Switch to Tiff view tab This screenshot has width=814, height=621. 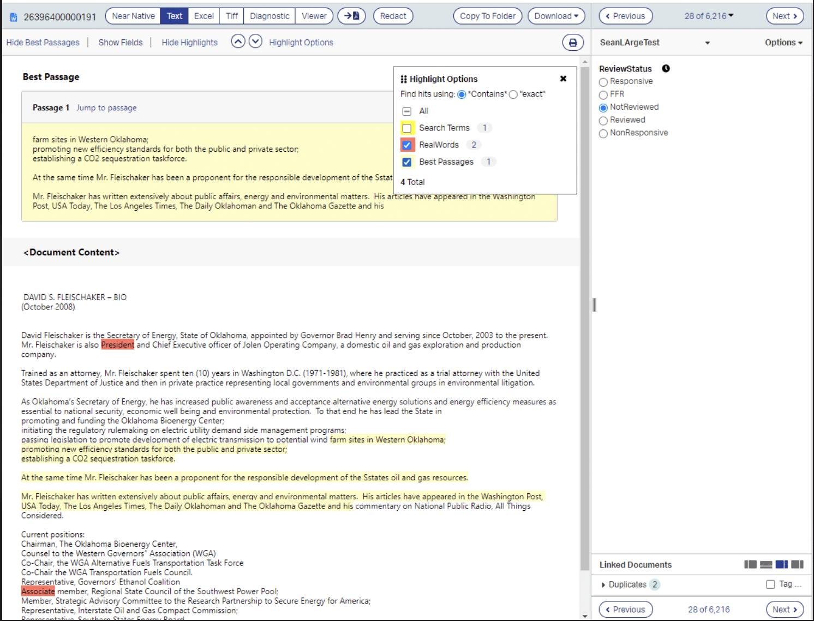(232, 16)
